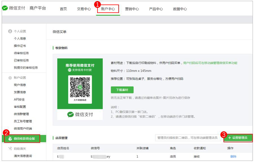Open the API安全 sidebar entry
The width and height of the screenshot is (254, 162).
[x=19, y=99]
